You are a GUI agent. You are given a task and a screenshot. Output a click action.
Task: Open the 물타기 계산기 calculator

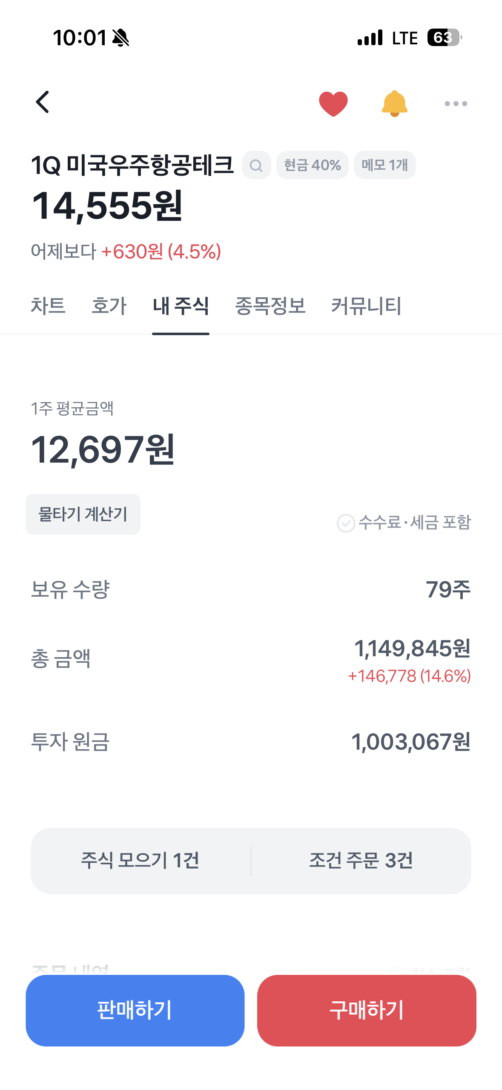pos(83,514)
